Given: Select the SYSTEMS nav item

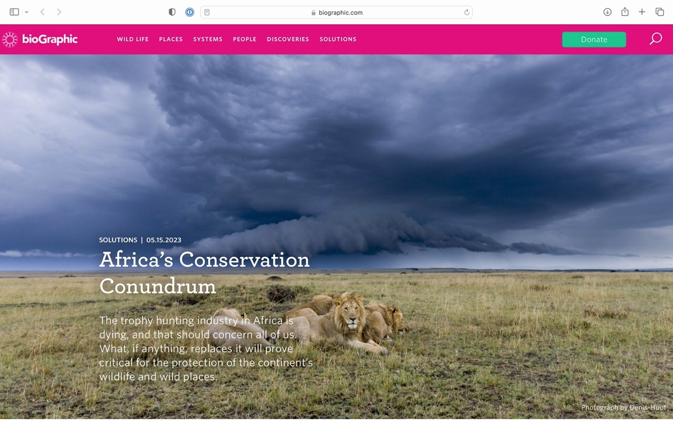Looking at the screenshot, I should [208, 39].
